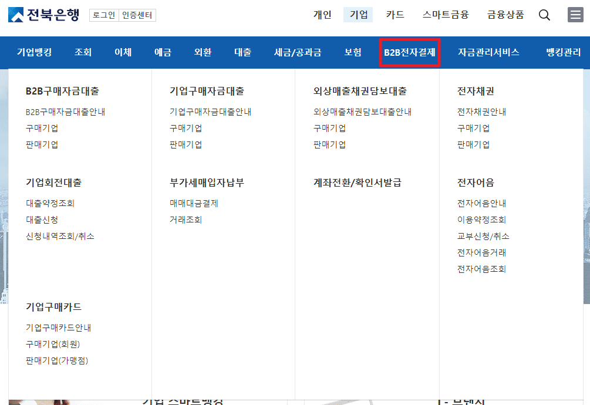Switch to the 카드 section tab
Image resolution: width=590 pixels, height=405 pixels.
[395, 15]
